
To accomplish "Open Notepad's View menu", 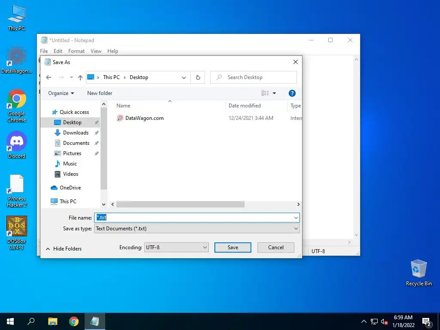I will pos(96,51).
